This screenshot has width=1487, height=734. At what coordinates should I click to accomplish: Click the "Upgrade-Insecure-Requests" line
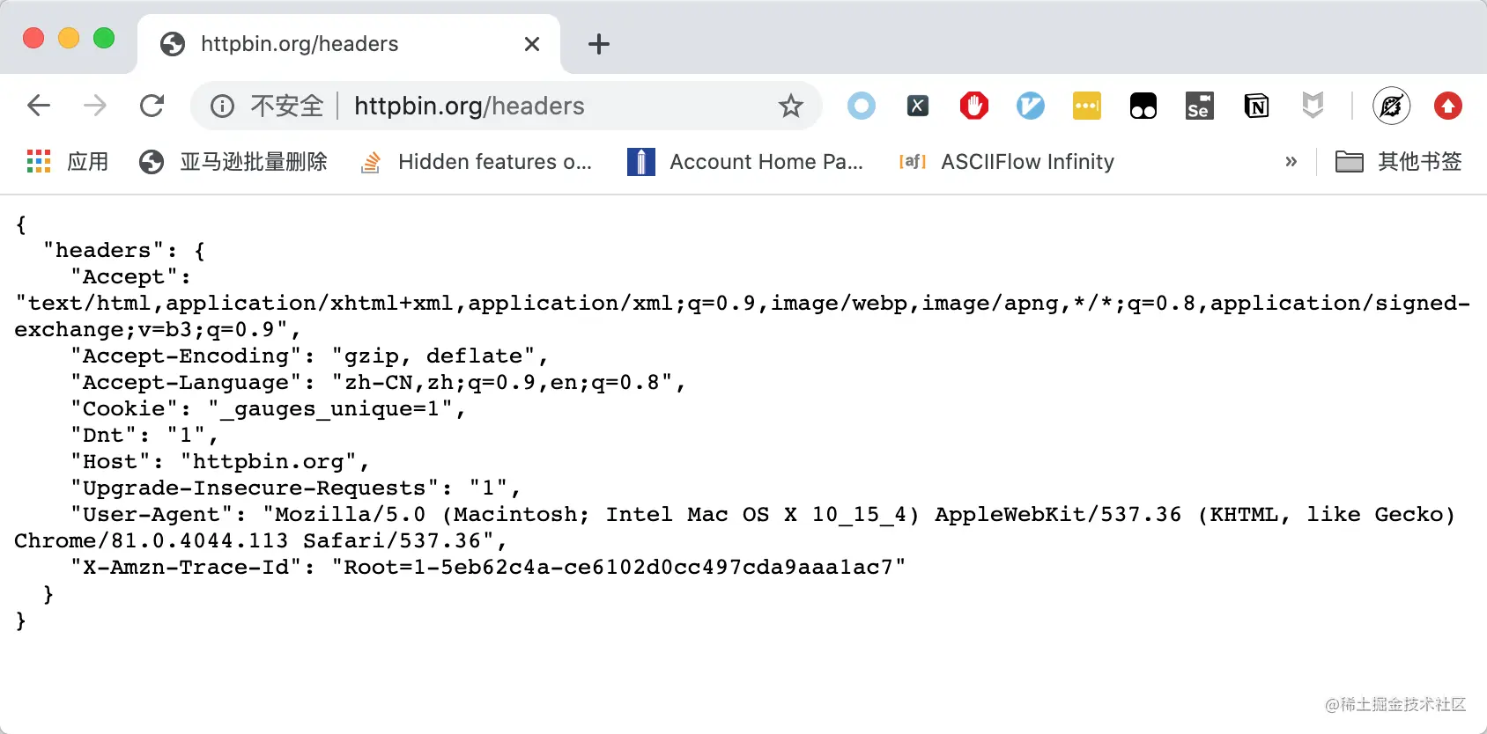(x=295, y=488)
